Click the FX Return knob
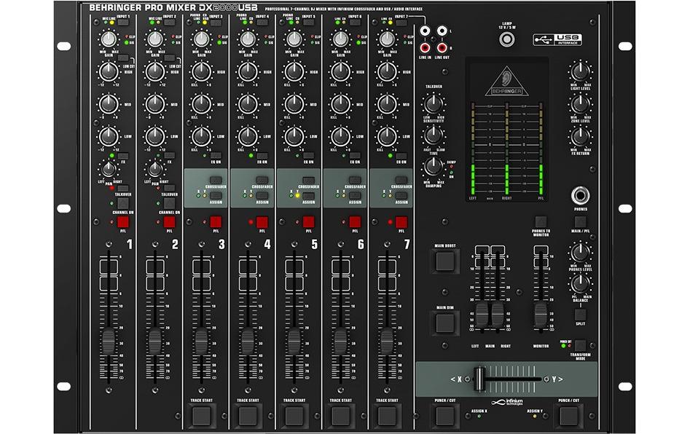 pyautogui.click(x=581, y=136)
